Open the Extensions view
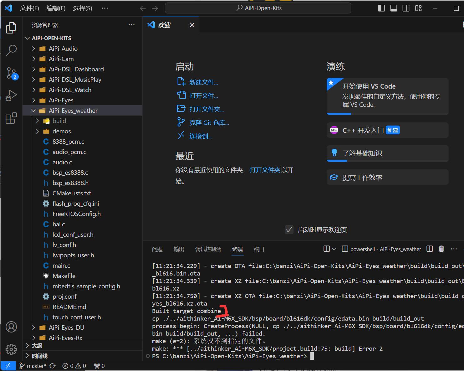Screen dimensions: 464x371 [x=11, y=118]
